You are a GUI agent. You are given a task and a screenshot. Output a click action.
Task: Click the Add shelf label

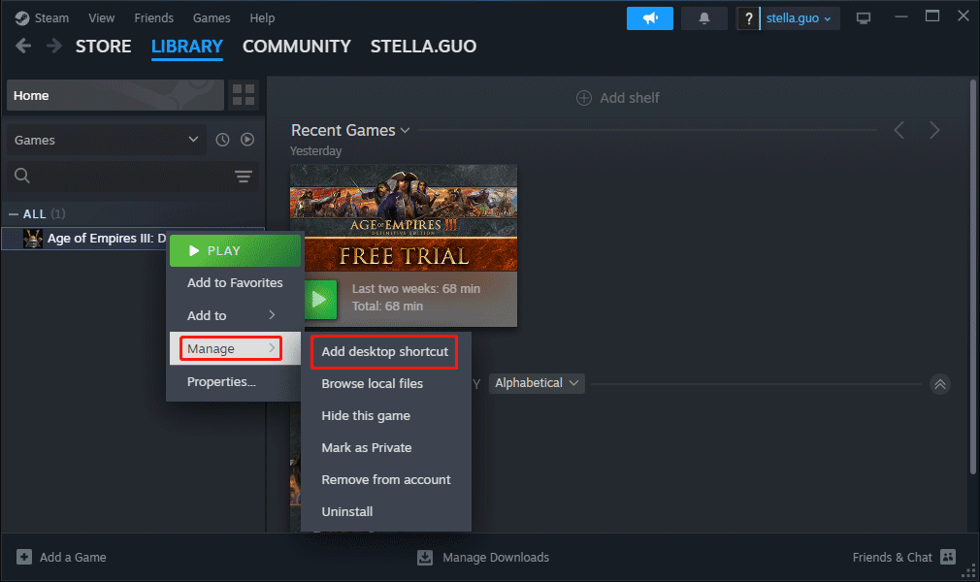[630, 98]
